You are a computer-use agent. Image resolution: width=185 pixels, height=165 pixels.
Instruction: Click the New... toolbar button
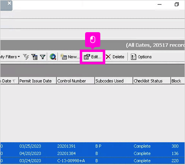click(70, 57)
